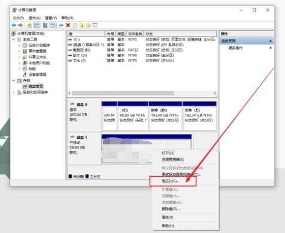Click the small disk icon left of red X
Viewport: 285px width, 233px height.
pos(61,25)
